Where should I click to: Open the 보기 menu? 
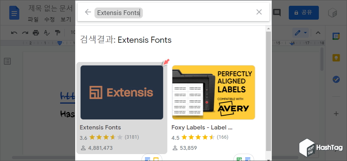66,20
